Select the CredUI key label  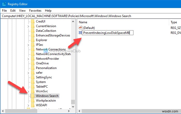coord(41,21)
